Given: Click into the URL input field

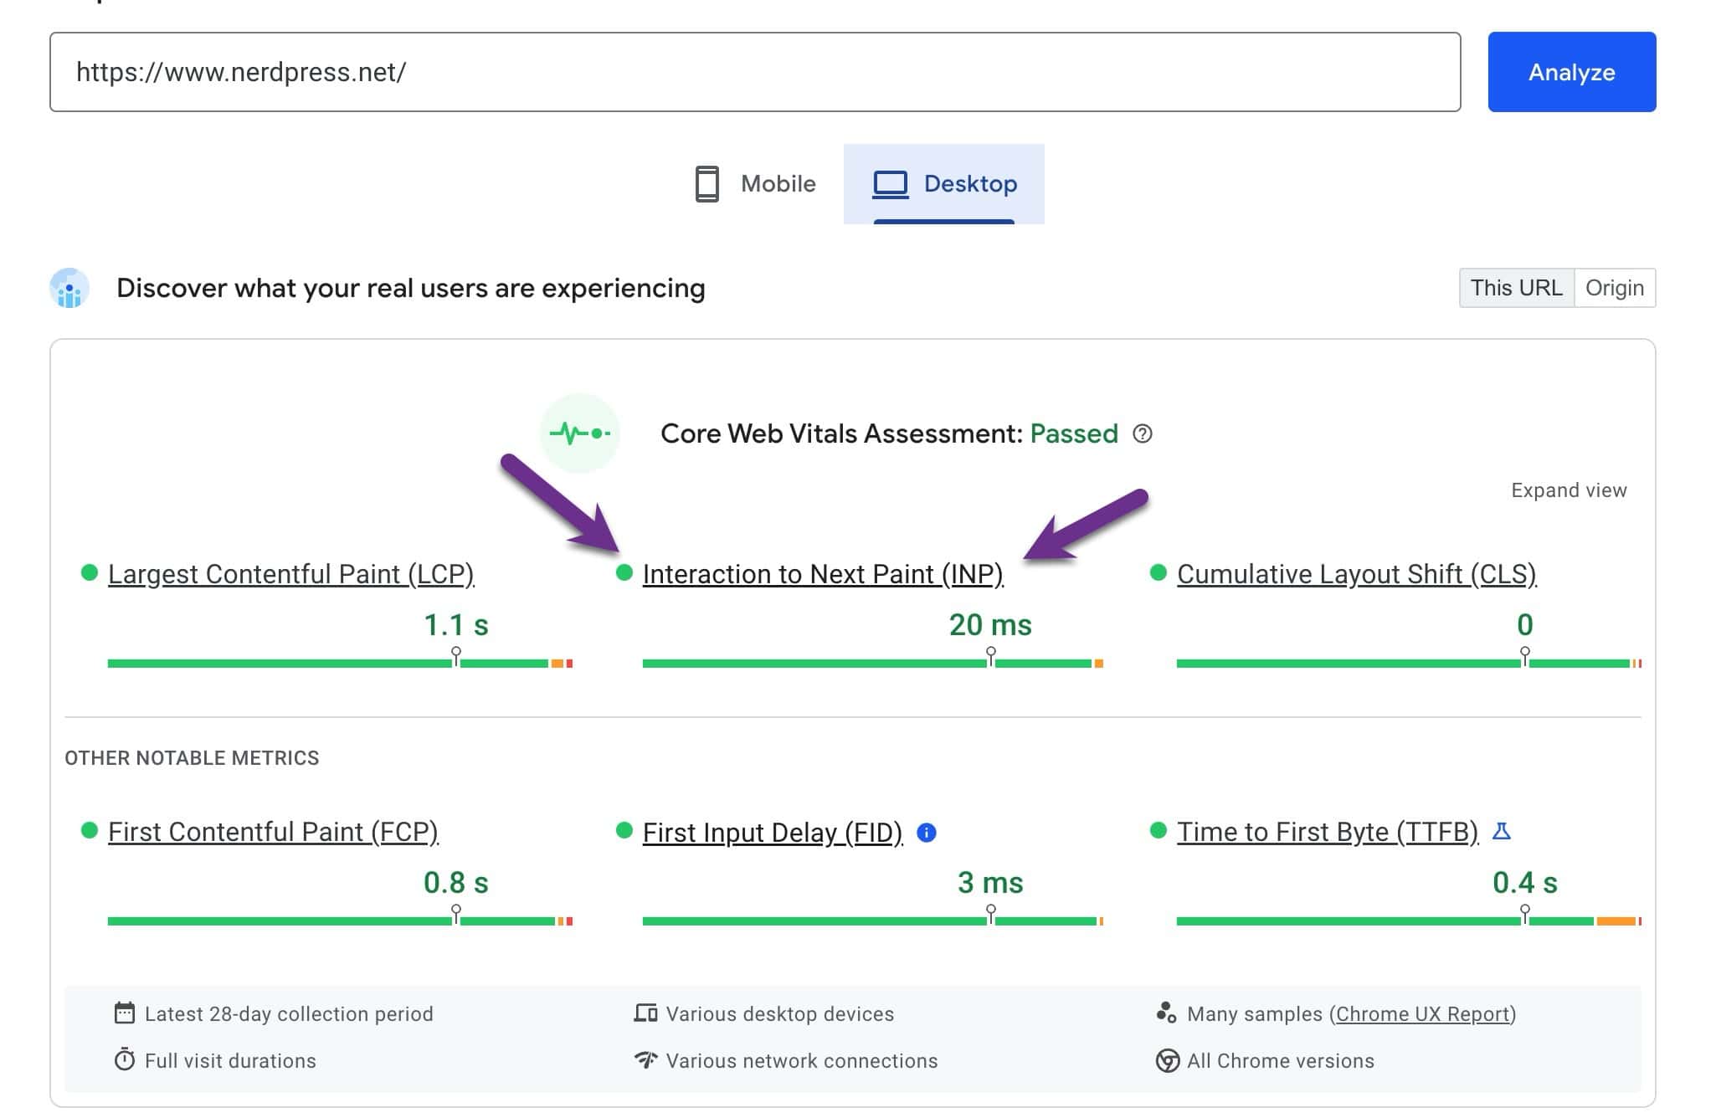Looking at the screenshot, I should coord(753,72).
